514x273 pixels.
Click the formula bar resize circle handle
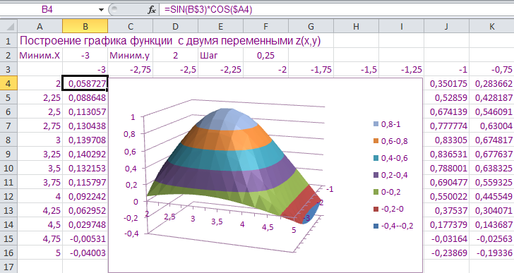click(114, 10)
